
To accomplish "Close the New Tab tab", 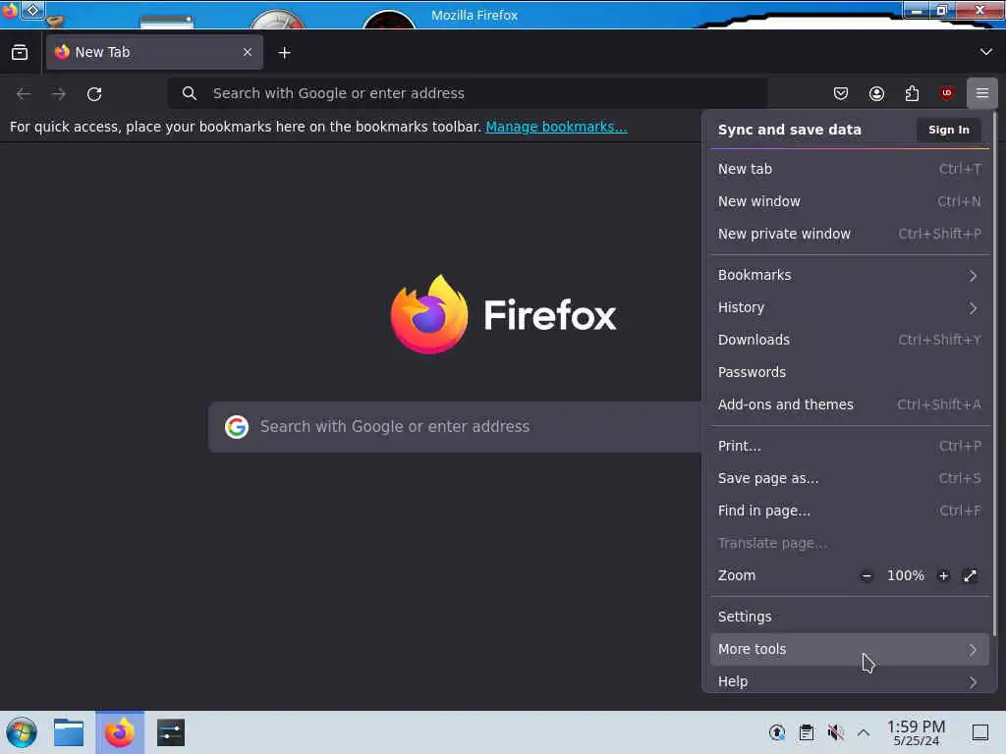I will [248, 52].
